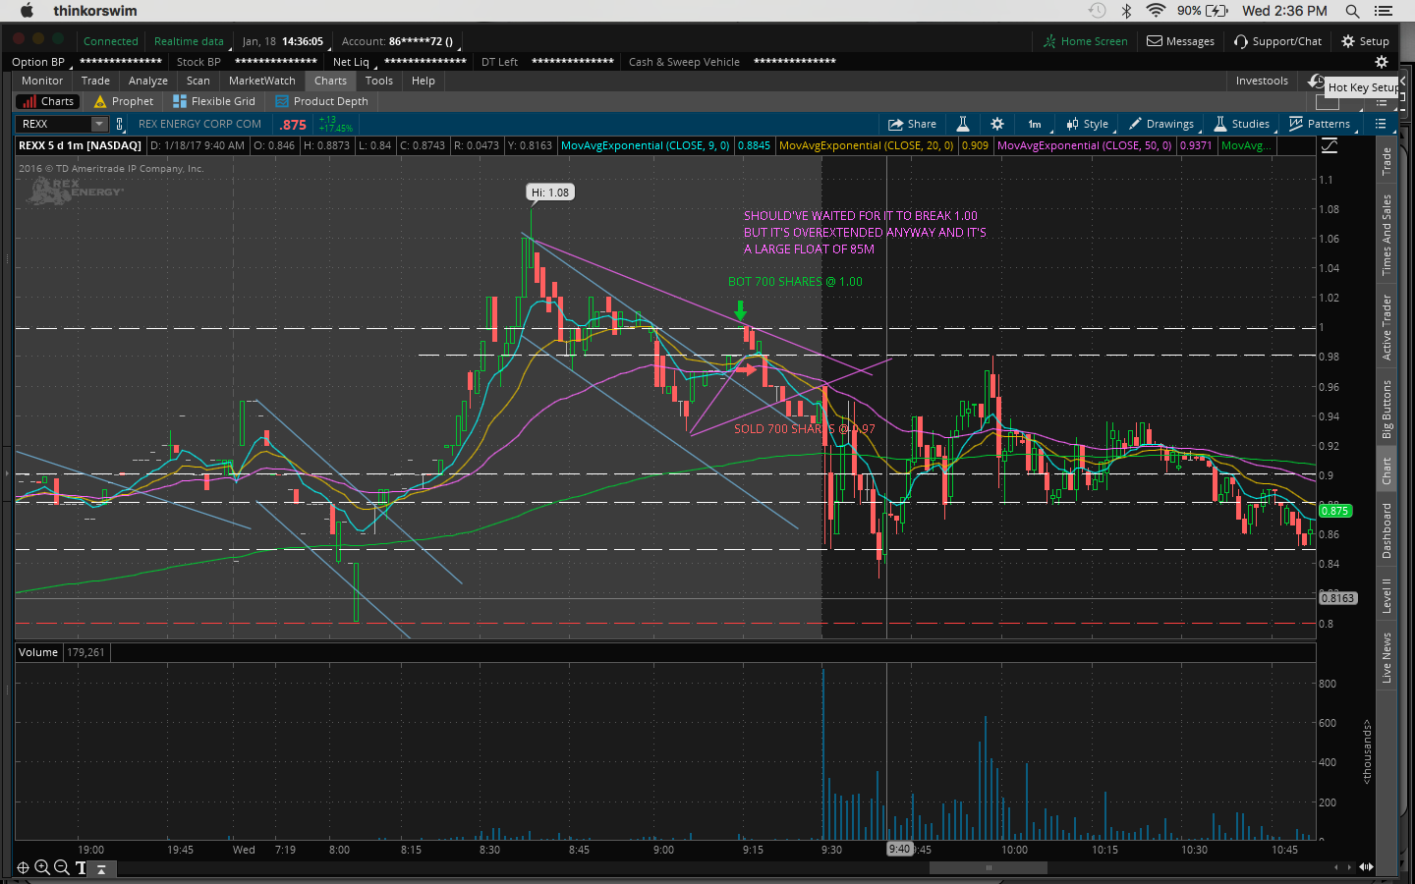
Task: Open the chart toolbar list menu
Action: coord(1381,124)
